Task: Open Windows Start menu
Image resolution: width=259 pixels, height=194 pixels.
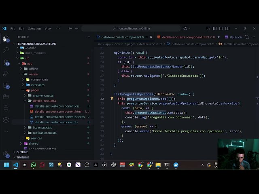Action: point(6,165)
